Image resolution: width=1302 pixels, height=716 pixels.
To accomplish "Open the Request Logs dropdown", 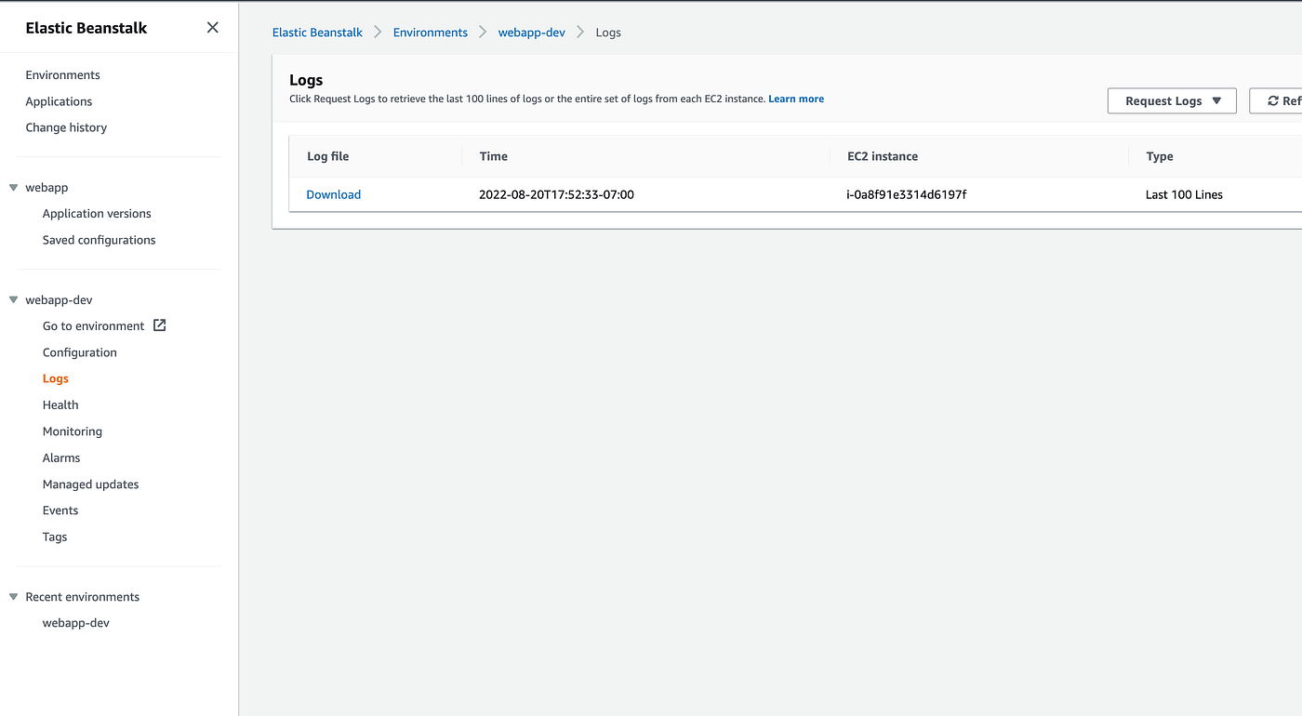I will pyautogui.click(x=1162, y=100).
